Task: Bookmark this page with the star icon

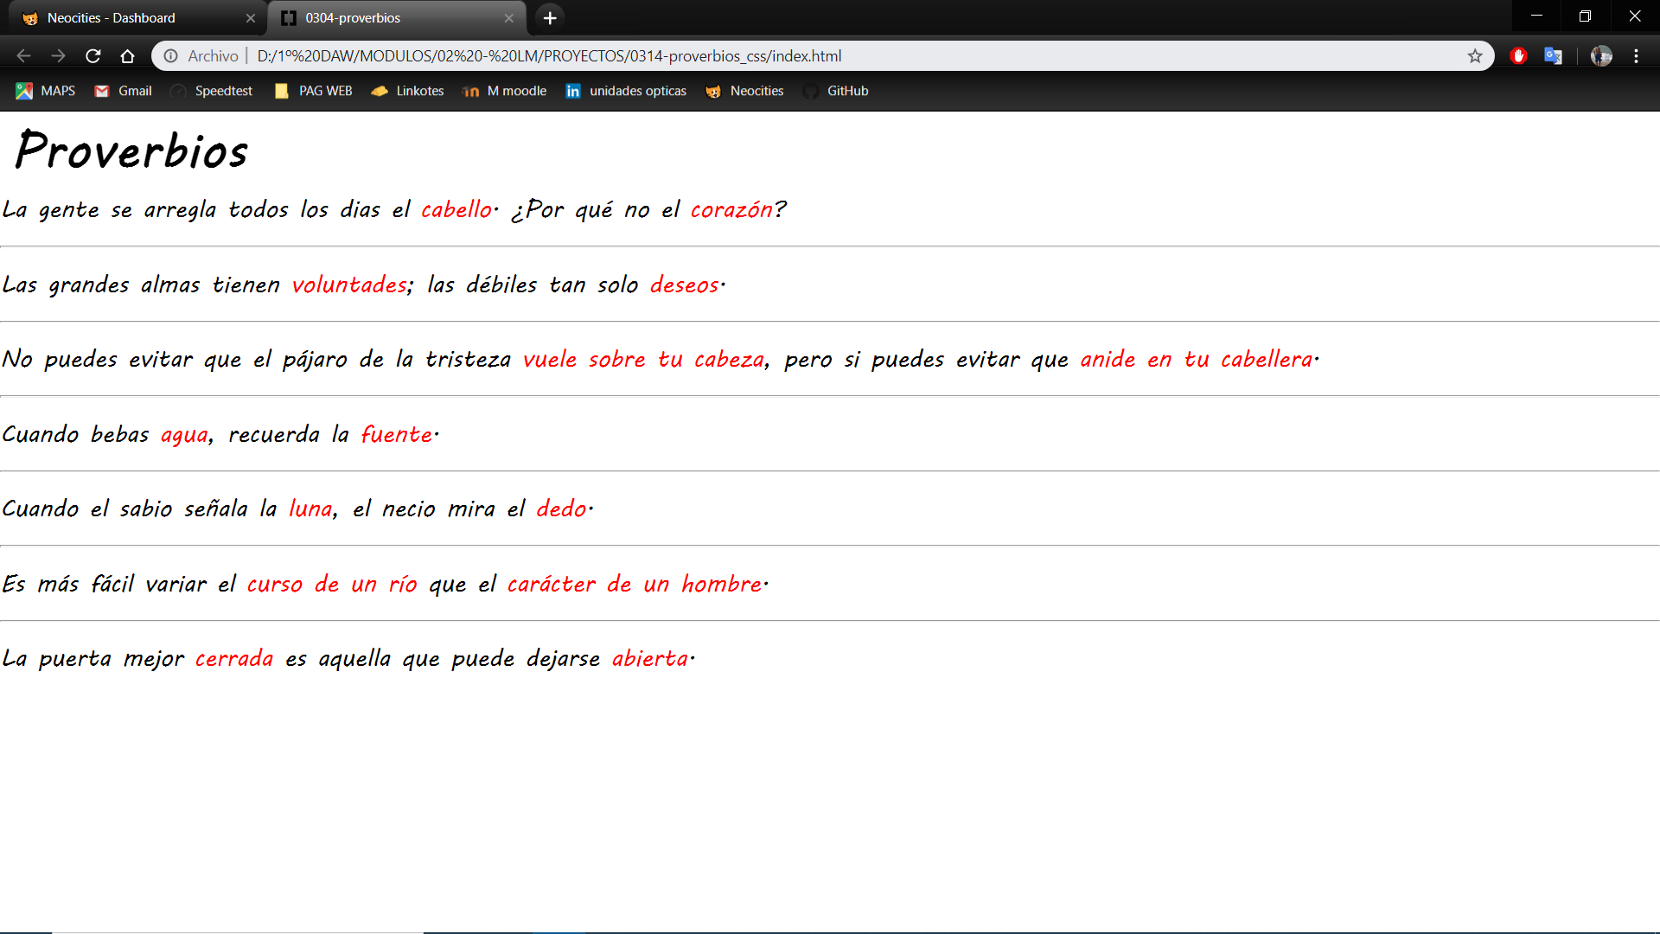Action: [x=1475, y=56]
